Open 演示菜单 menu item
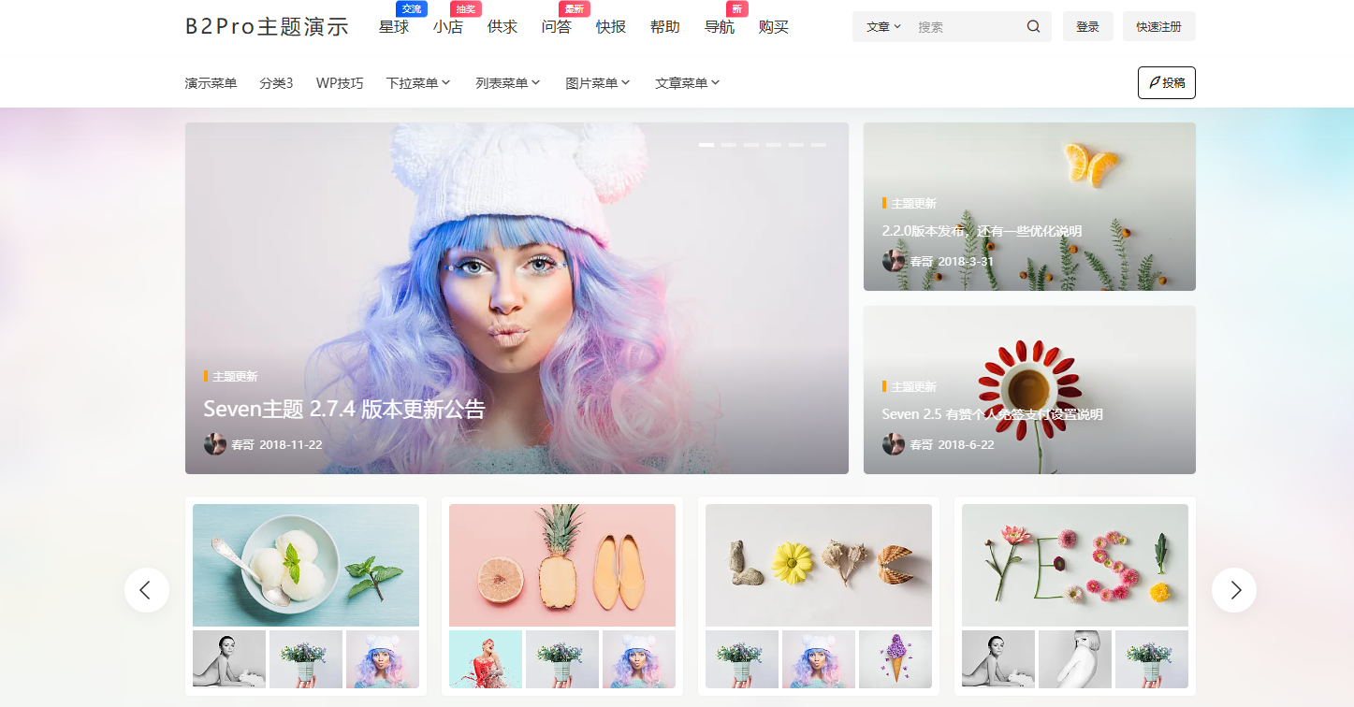The image size is (1354, 707). coord(211,83)
